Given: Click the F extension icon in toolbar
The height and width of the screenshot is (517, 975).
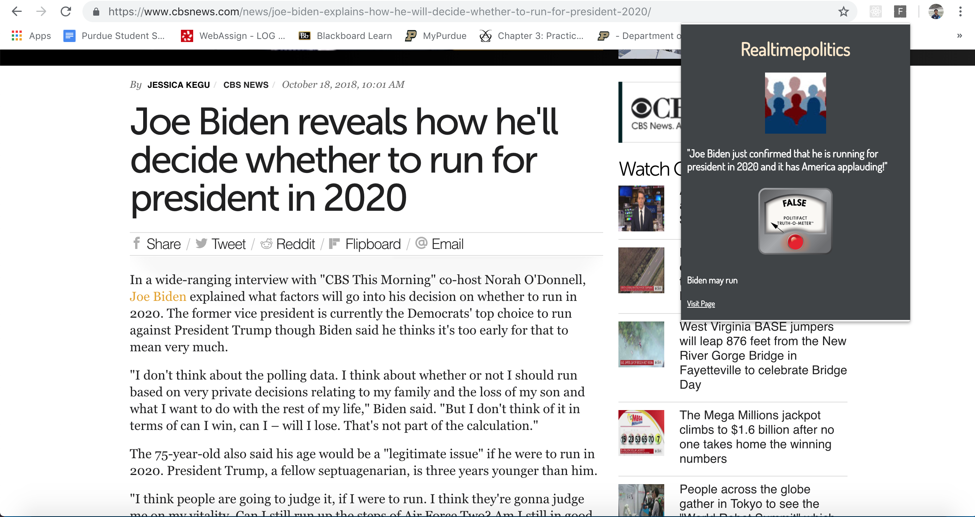Looking at the screenshot, I should [900, 11].
